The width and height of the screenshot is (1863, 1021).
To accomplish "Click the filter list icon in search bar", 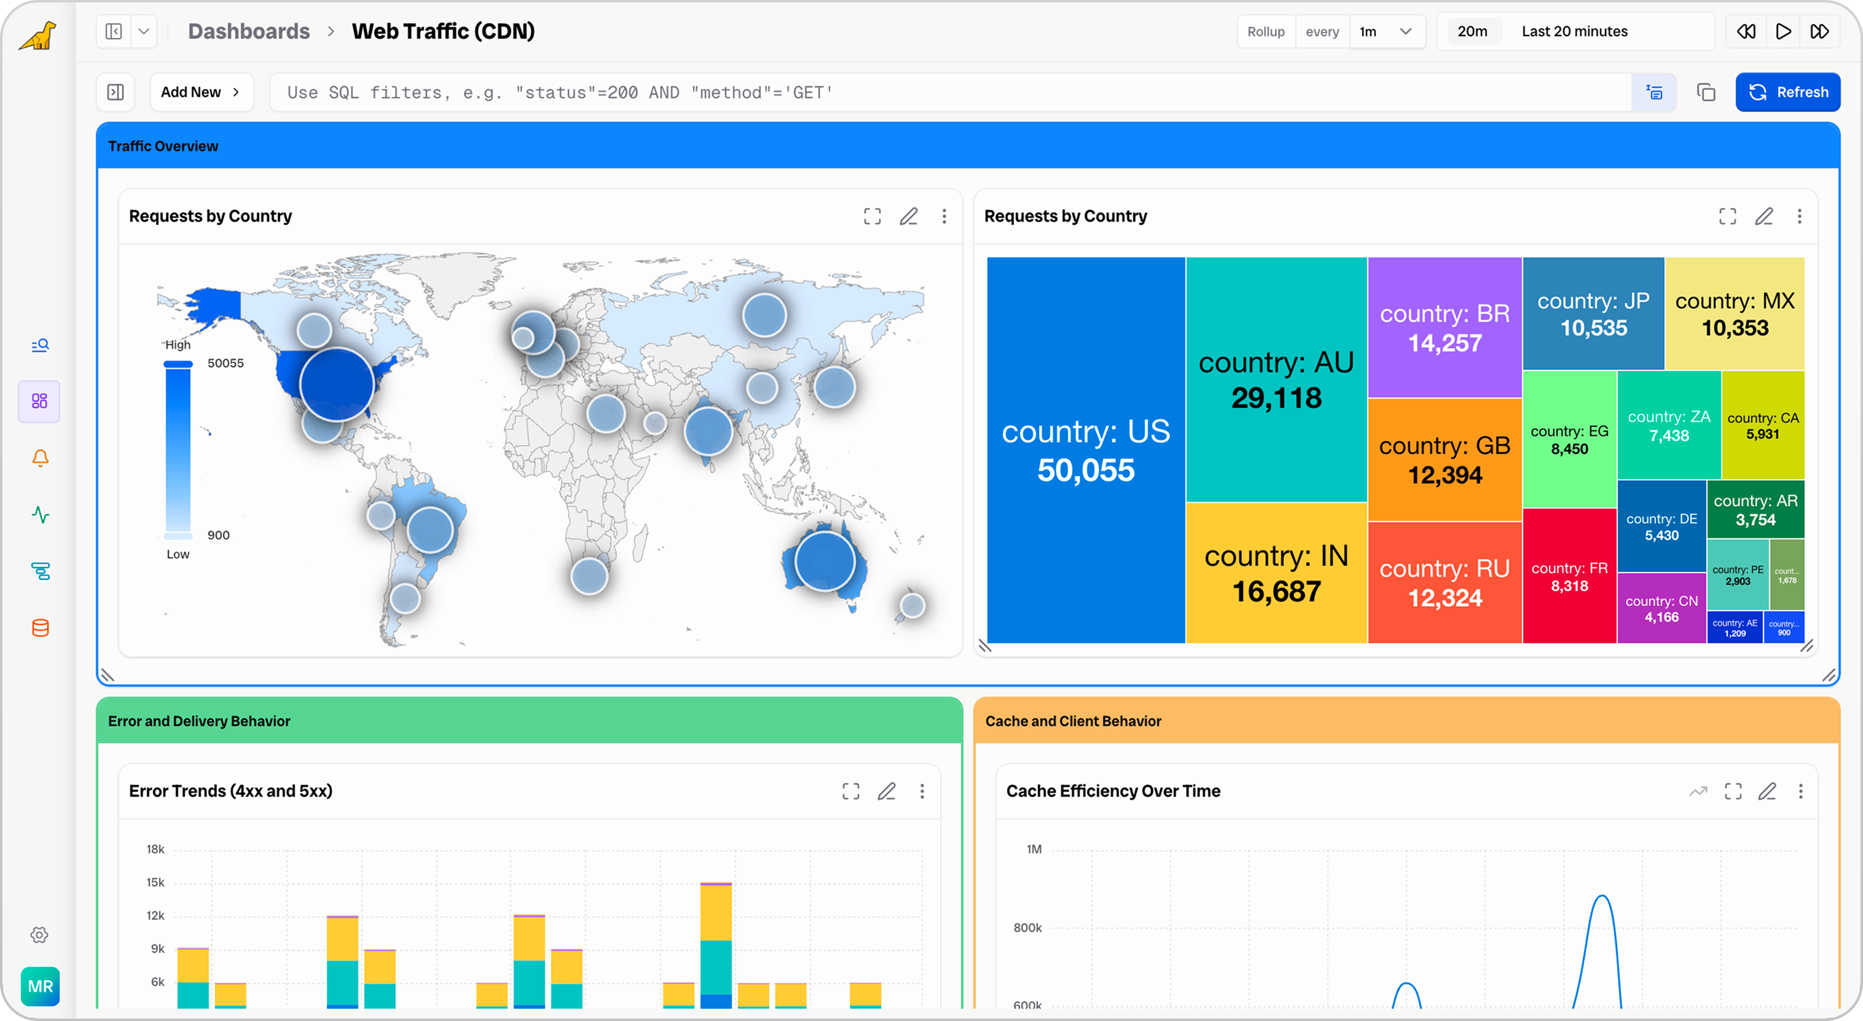I will tap(1654, 92).
